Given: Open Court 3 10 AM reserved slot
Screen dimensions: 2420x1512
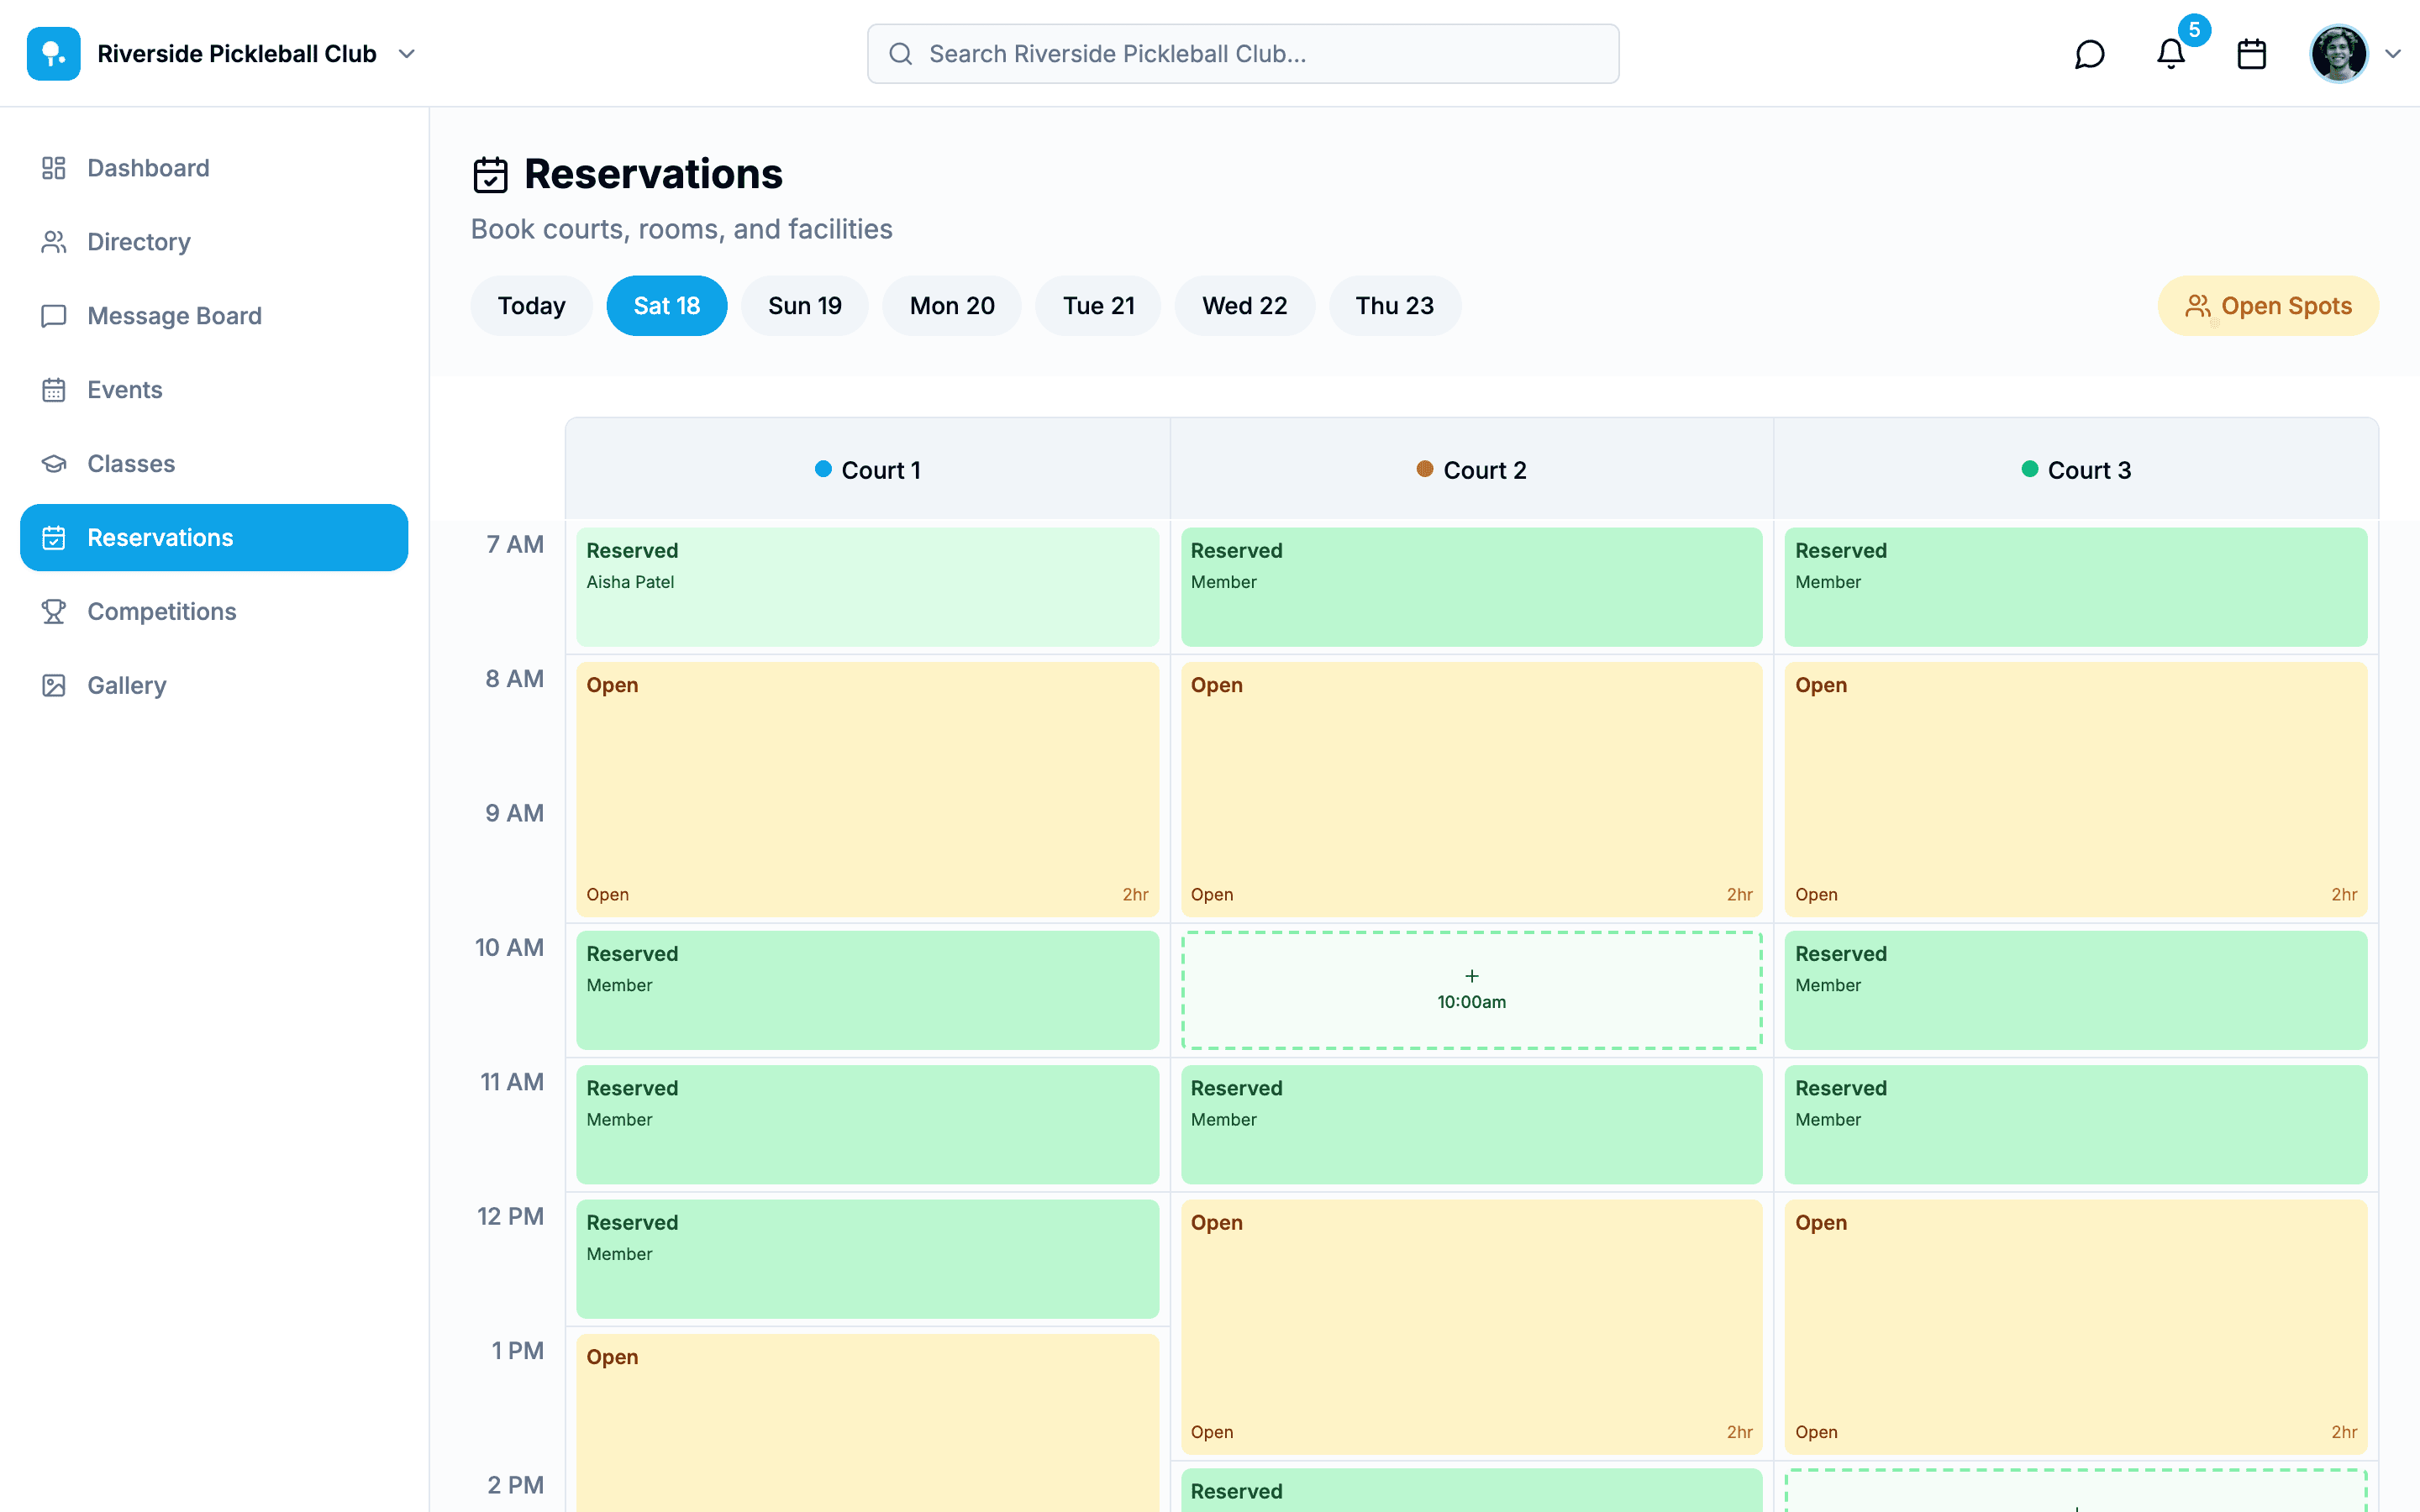Looking at the screenshot, I should (x=2076, y=990).
